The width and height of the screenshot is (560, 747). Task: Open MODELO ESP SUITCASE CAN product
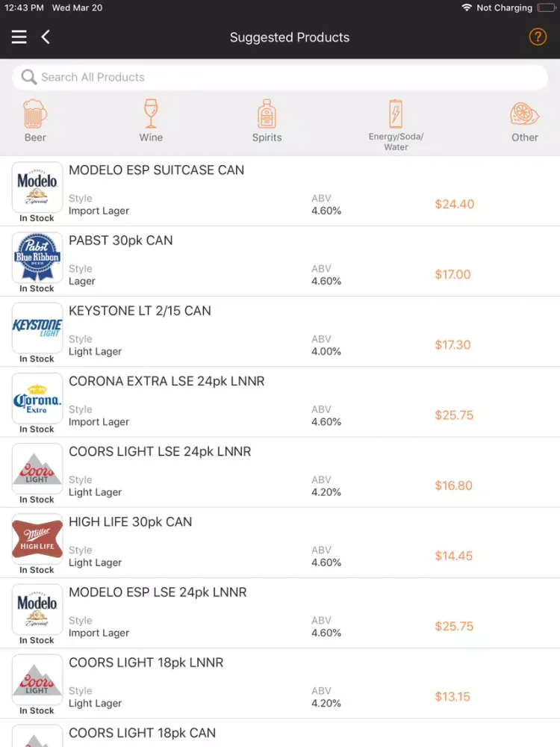(157, 170)
